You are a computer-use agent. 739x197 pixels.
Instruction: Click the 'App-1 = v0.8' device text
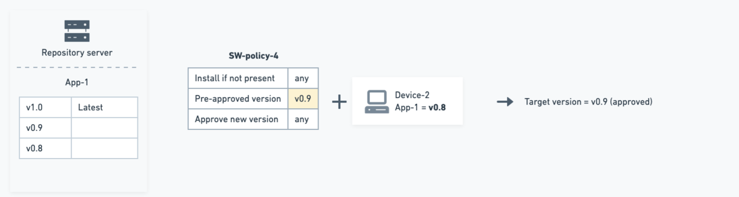pos(420,108)
